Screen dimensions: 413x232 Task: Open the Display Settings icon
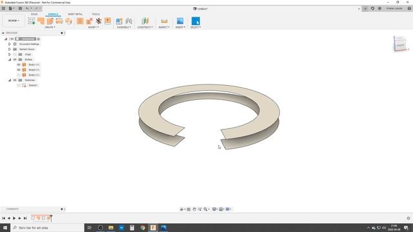click(x=214, y=209)
